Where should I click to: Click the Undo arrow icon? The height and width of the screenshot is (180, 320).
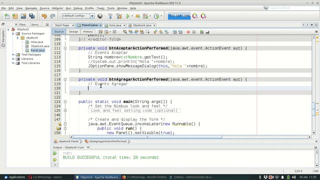(x=44, y=16)
